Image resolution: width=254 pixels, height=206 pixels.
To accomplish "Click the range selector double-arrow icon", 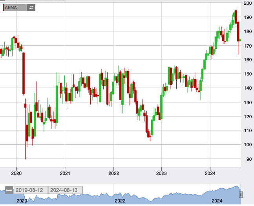I will click(x=9, y=190).
